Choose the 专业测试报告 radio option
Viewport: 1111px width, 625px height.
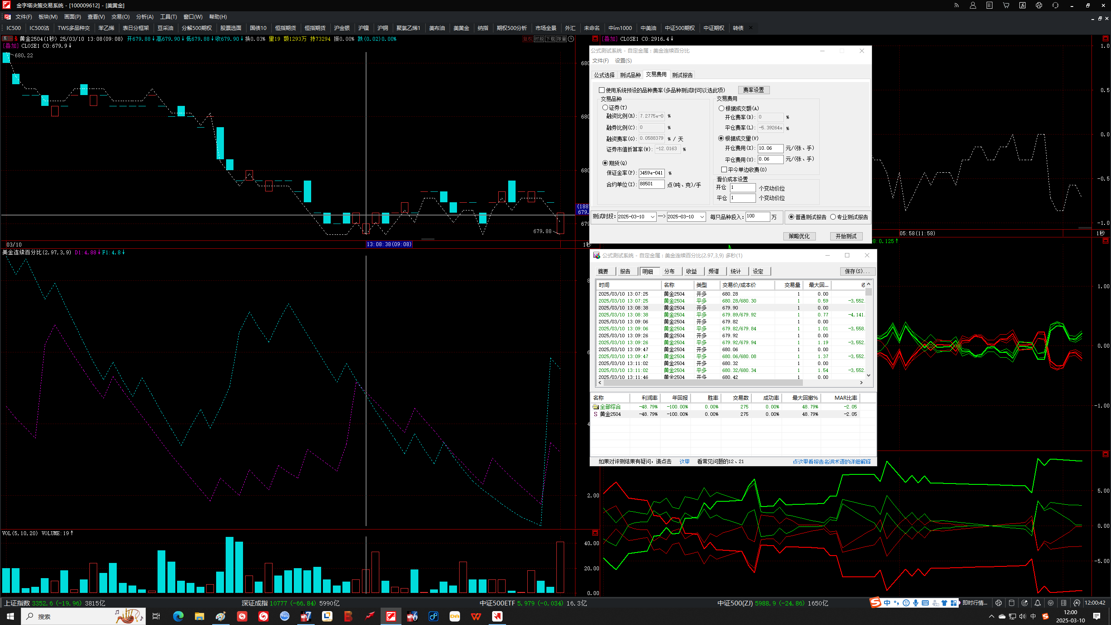coord(833,217)
